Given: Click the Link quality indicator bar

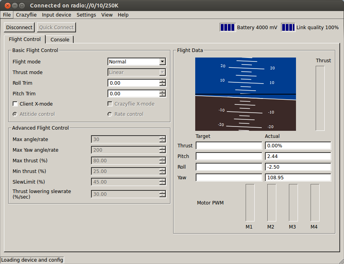Looking at the screenshot, I should pyautogui.click(x=288, y=27).
